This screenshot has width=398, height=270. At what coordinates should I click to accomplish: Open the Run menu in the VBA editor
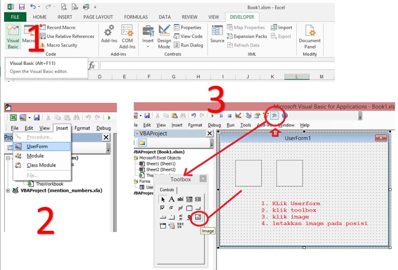point(230,125)
